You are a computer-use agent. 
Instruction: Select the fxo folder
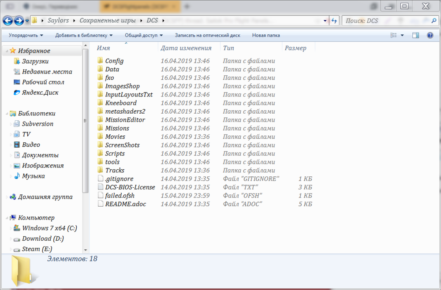coord(106,77)
